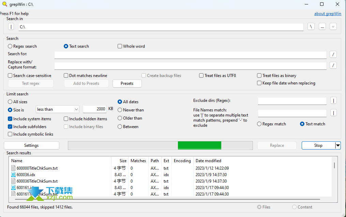Viewport: 346px width, 217px height.
Task: Maximize the grepWin window
Action: [322, 4]
